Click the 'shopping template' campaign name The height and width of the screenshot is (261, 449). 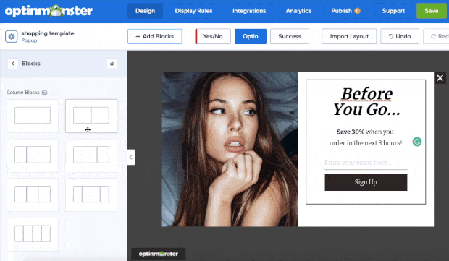[48, 33]
